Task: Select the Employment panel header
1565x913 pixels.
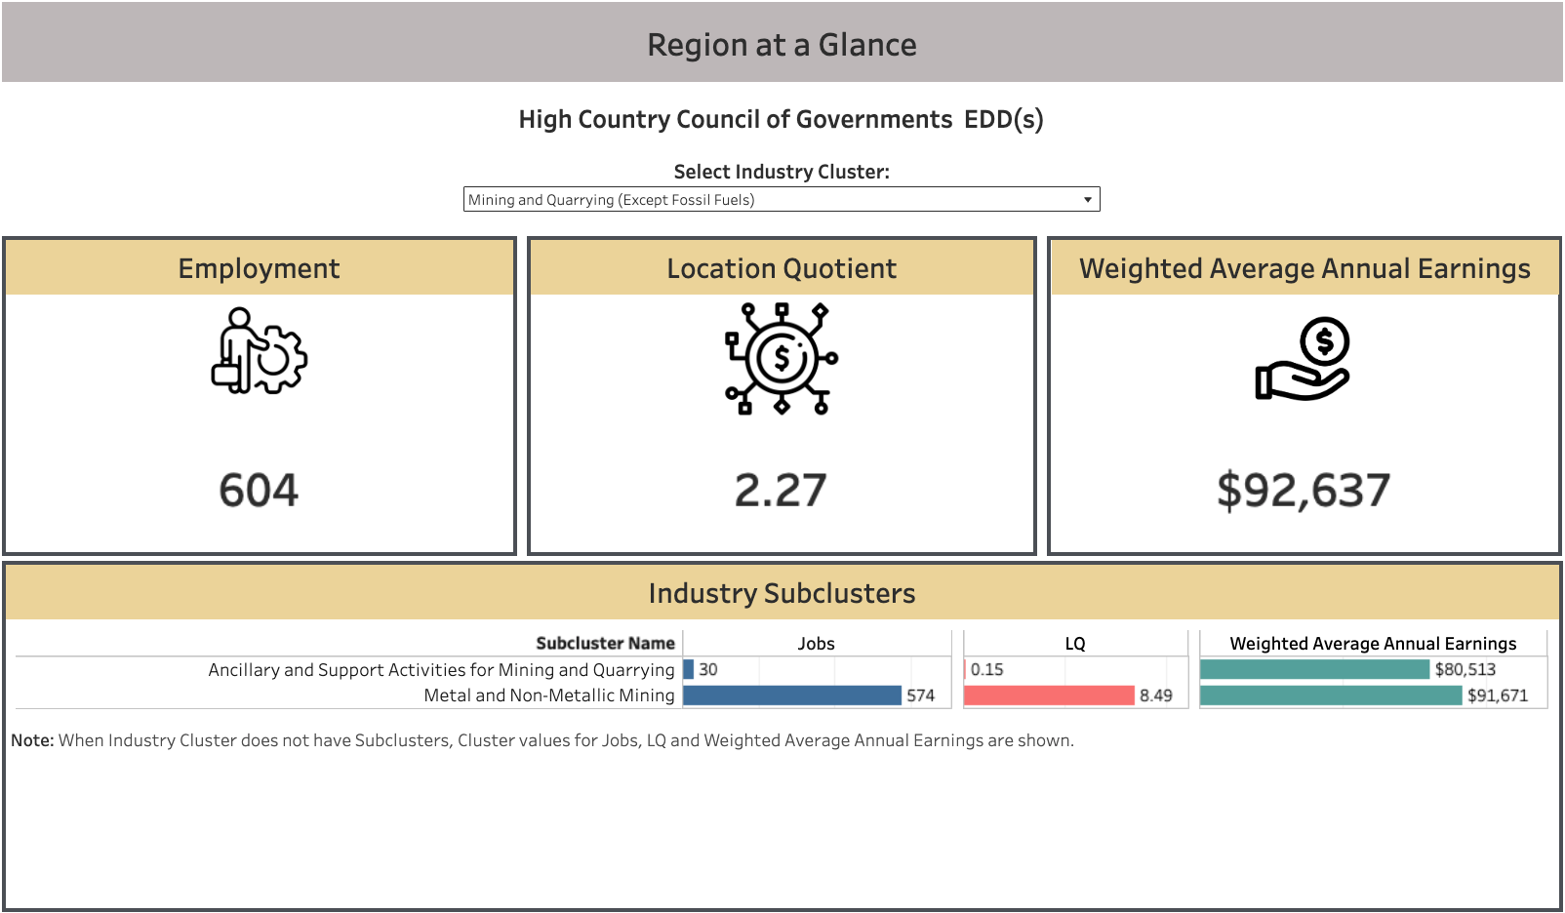Action: 260,268
